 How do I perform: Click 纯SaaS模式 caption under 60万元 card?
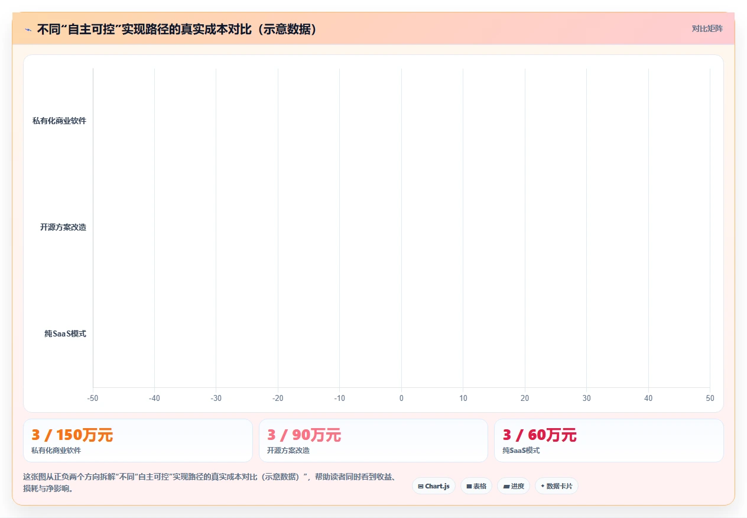coord(521,451)
